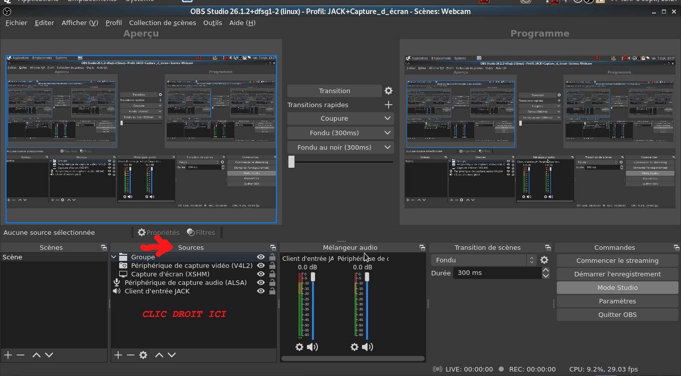Toggle visibility of Client d'entrée JACK source
This screenshot has height=376, width=681.
(x=261, y=291)
